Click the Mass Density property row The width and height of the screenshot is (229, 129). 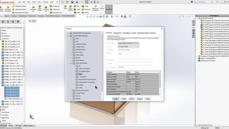tap(133, 82)
